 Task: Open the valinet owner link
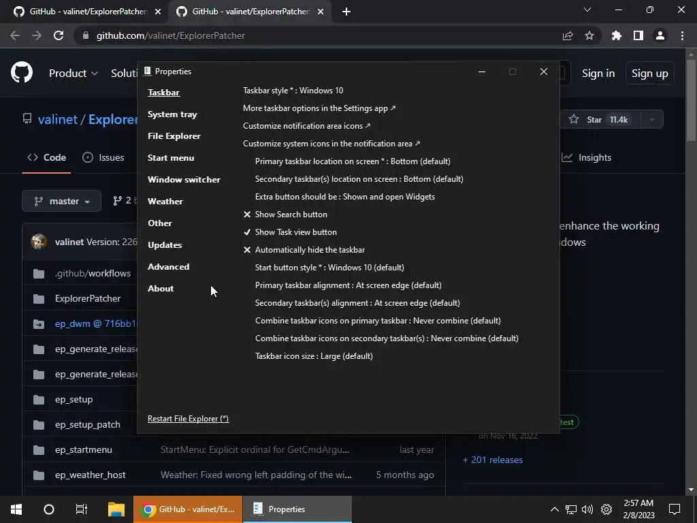coord(58,120)
